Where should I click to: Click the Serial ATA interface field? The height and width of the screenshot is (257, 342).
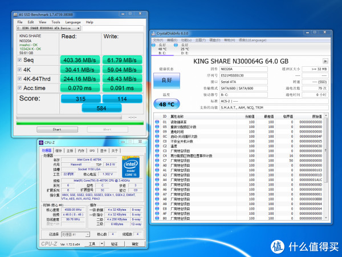[x=243, y=82]
